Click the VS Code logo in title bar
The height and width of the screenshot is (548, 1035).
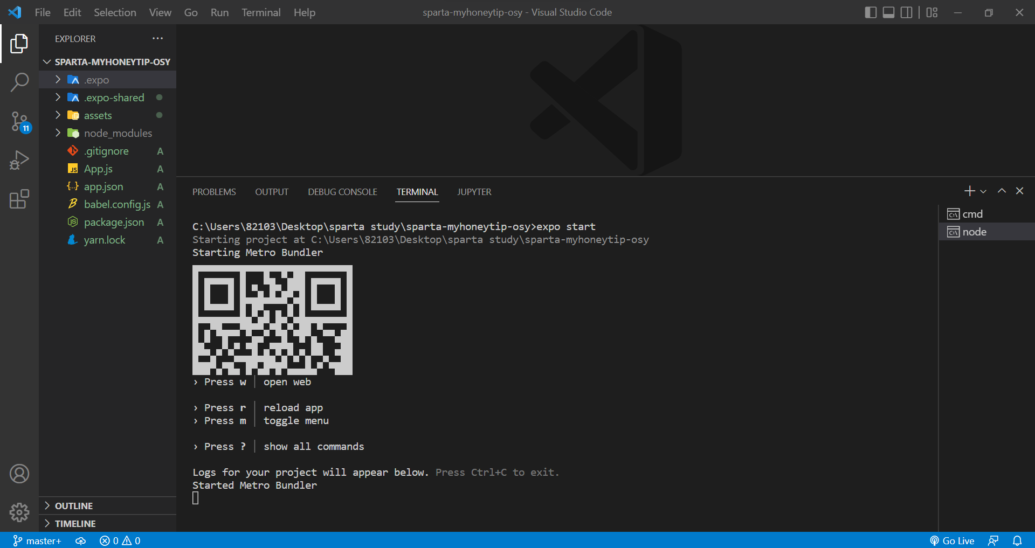click(x=15, y=12)
